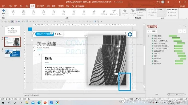Switch to the 视图 (View) tab

click(x=54, y=6)
